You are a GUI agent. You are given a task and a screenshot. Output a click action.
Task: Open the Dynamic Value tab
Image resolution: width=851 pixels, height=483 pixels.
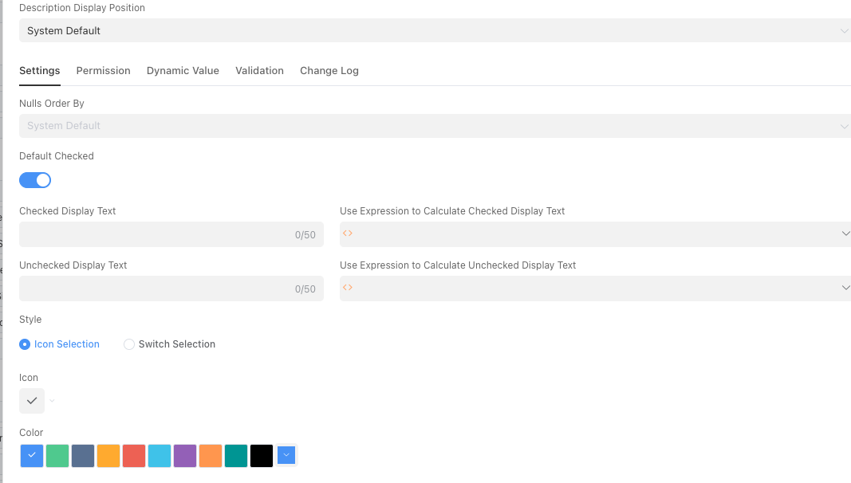pyautogui.click(x=183, y=71)
